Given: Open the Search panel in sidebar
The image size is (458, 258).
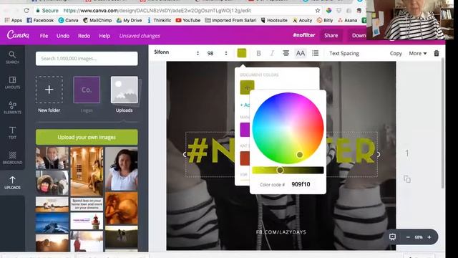Looking at the screenshot, I should [12, 57].
